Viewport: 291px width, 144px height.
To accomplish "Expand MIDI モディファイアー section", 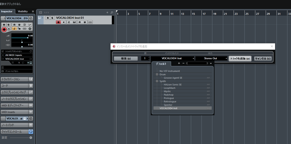I will (x=17, y=105).
